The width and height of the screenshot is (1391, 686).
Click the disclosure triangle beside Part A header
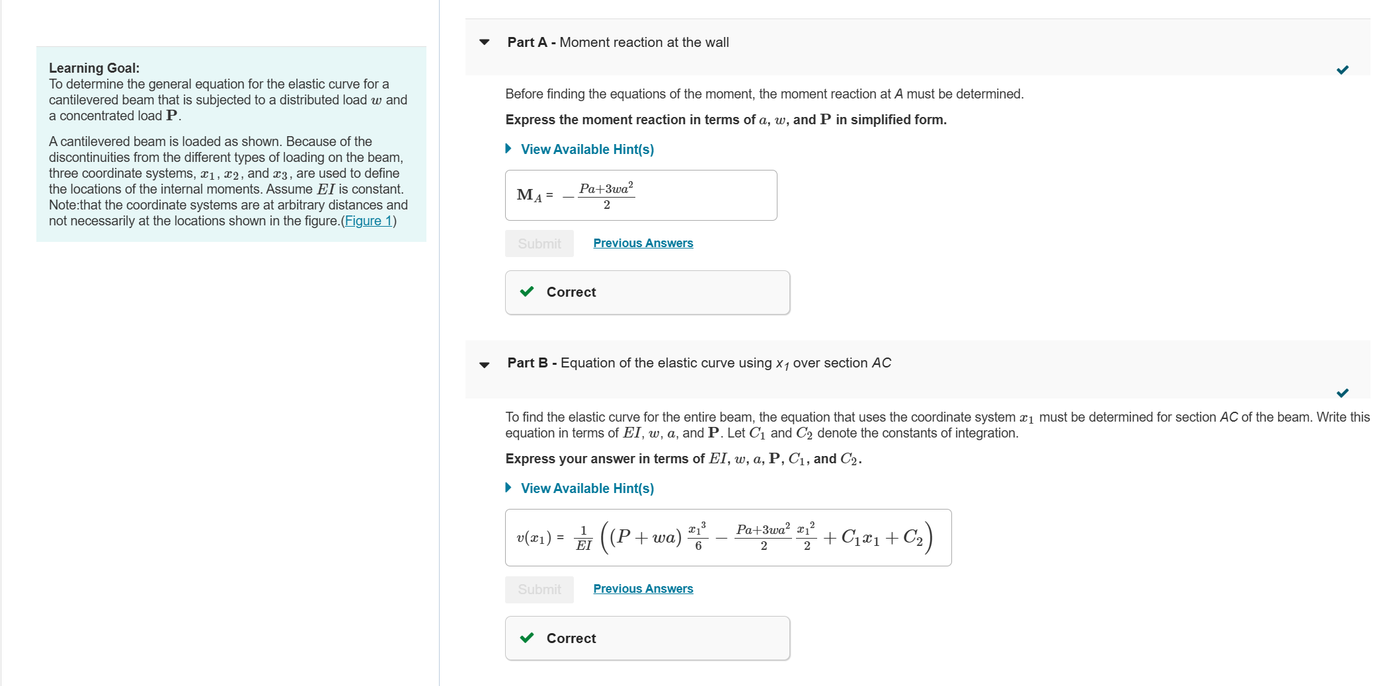(x=483, y=42)
